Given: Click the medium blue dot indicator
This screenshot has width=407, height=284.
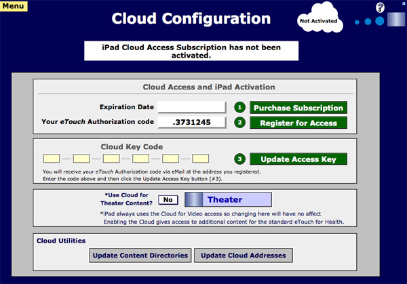Looking at the screenshot, I should click(368, 22).
